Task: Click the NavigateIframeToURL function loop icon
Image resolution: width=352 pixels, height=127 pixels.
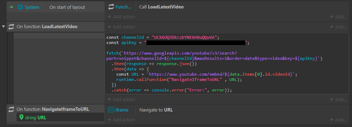Action: [11, 109]
